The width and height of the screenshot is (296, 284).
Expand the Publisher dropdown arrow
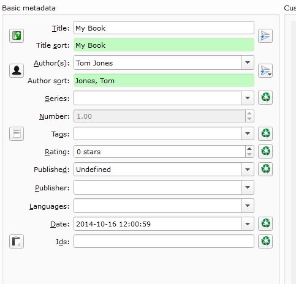coord(248,187)
